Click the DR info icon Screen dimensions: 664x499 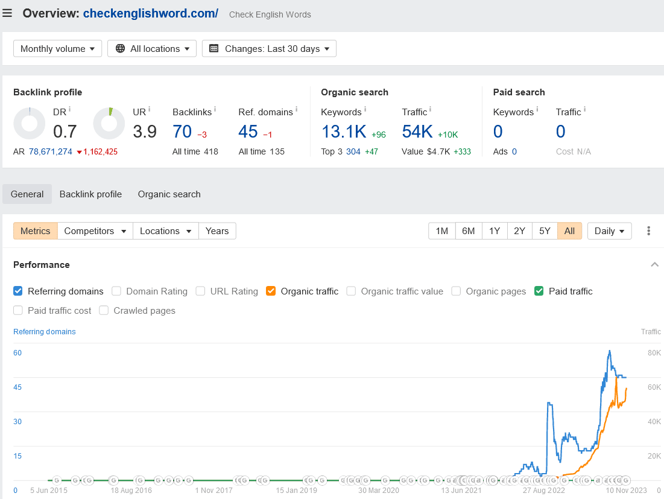[70, 109]
